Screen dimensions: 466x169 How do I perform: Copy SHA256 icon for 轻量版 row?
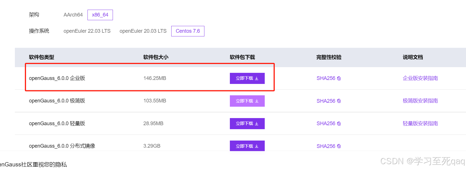pos(339,123)
